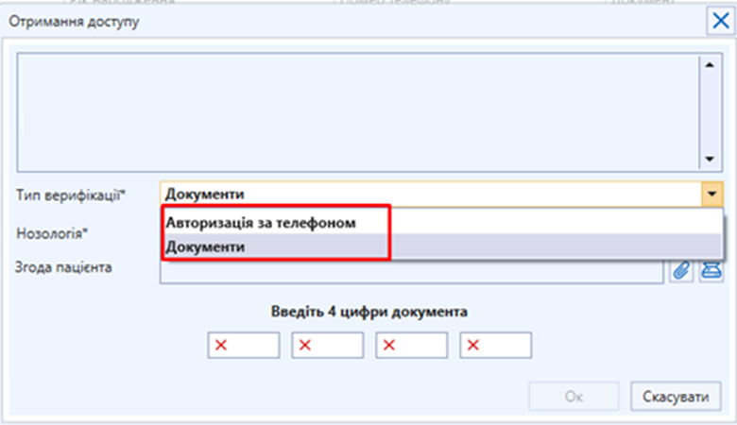Click the scanner icon beside patient consent
This screenshot has width=737, height=425.
pos(710,271)
